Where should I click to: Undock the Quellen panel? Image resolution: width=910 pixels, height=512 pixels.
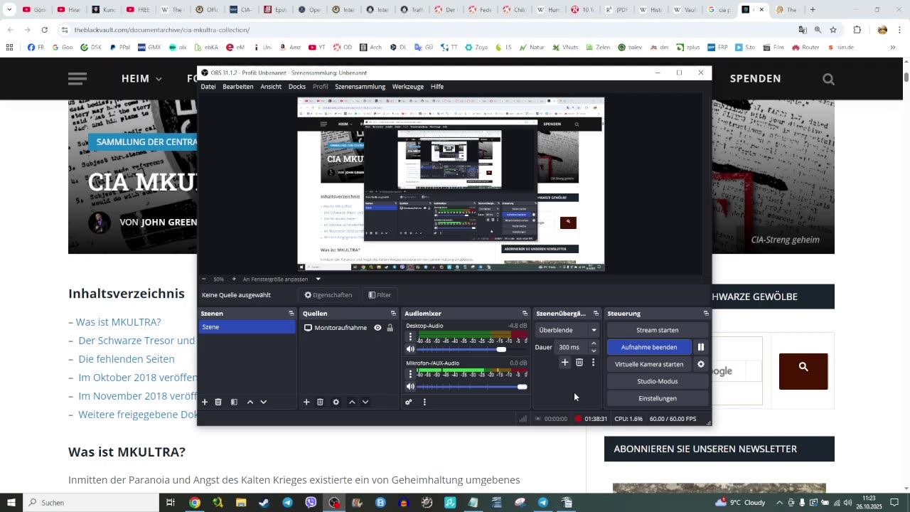[x=393, y=314]
